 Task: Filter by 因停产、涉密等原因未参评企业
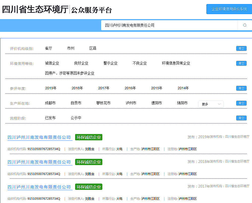click(x=70, y=73)
